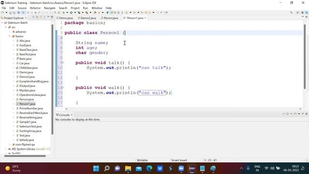
Task: Open taskbar Search icon
Action: click(x=107, y=169)
